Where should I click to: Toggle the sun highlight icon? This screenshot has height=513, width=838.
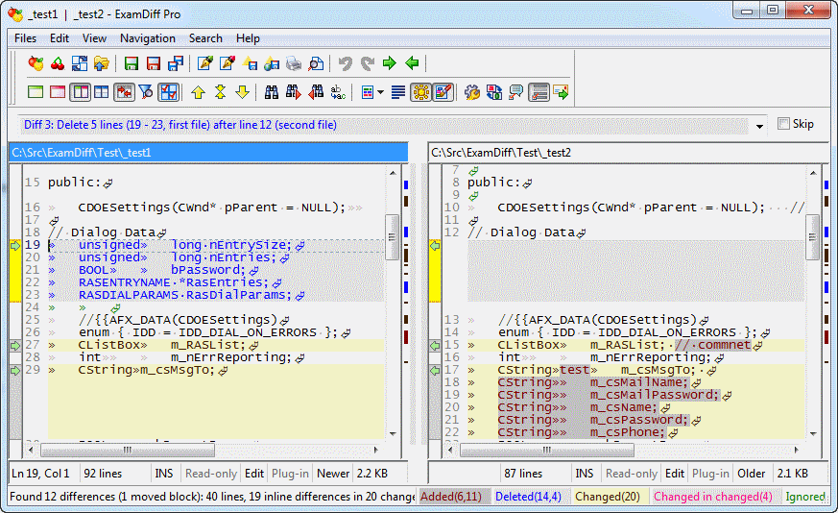[421, 92]
